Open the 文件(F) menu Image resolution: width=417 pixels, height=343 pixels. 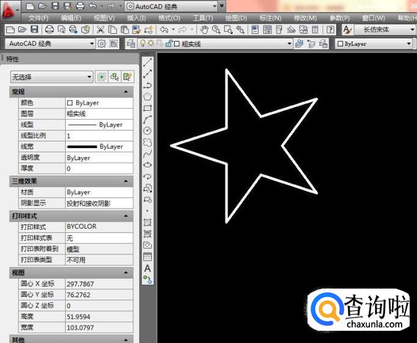point(39,18)
